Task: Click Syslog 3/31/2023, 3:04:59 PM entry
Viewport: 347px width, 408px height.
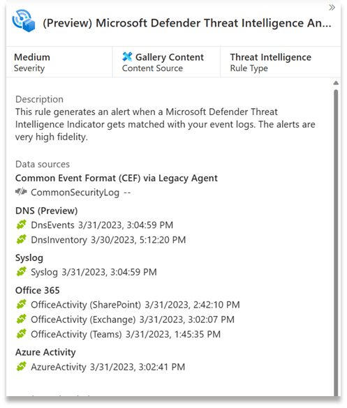Action: coord(94,272)
